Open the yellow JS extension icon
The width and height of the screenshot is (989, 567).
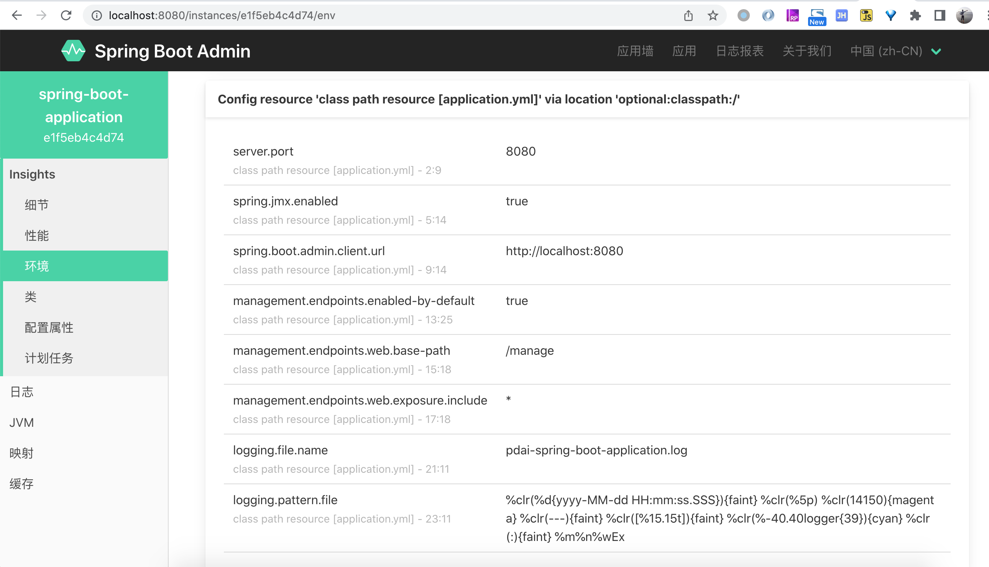(866, 15)
